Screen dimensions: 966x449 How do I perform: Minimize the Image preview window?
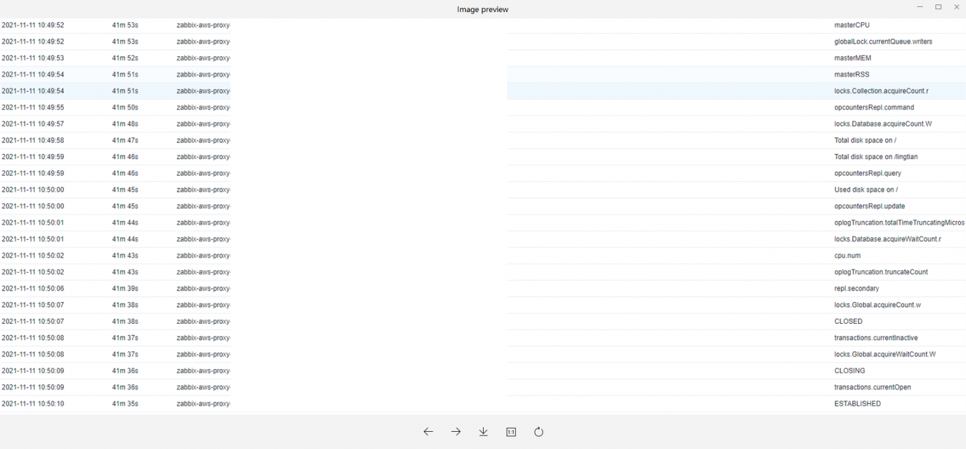pyautogui.click(x=920, y=7)
